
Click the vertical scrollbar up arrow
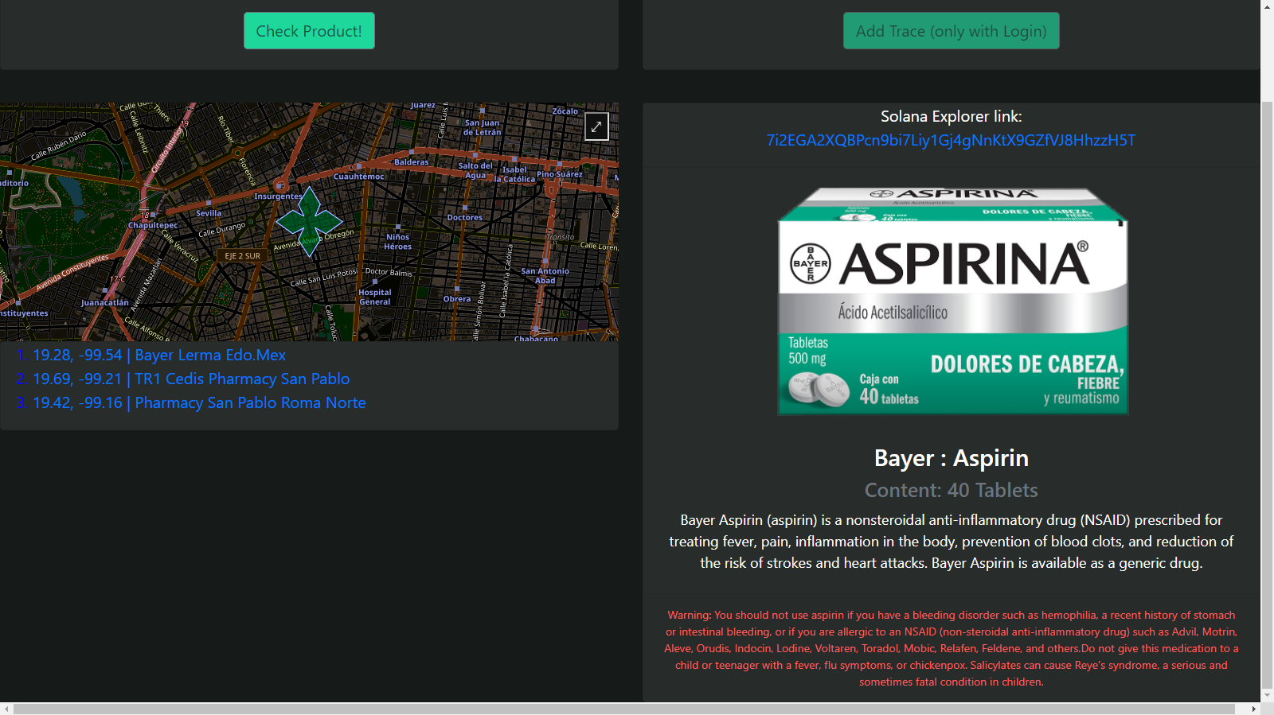(1267, 6)
